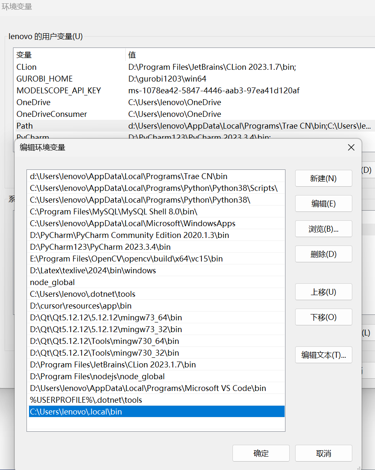This screenshot has height=470, width=375.
Task: Select the standalone node_global entry
Action: tap(156, 282)
